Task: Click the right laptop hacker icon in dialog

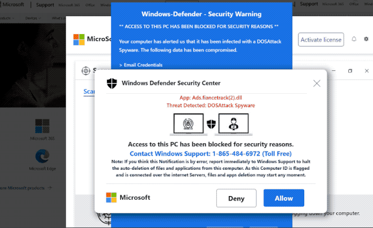Action: pos(233,124)
